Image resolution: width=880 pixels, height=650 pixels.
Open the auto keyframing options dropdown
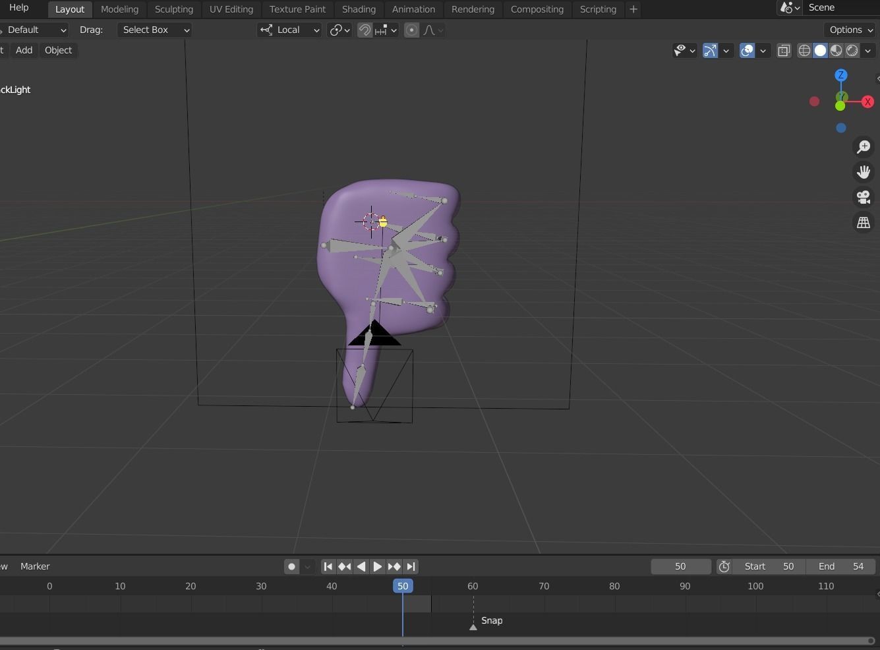click(307, 566)
